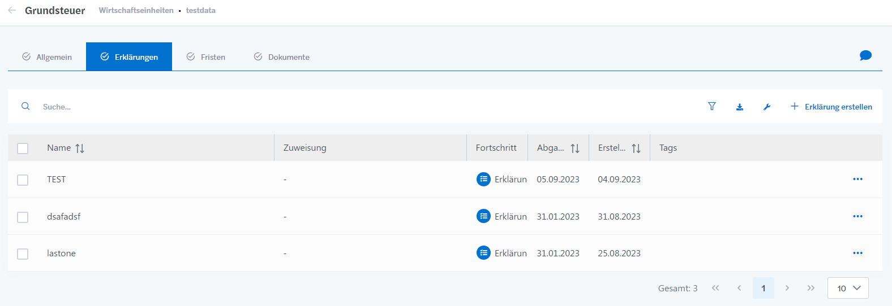Open the Wirtschaftseinheiten breadcrumb link
This screenshot has width=892, height=306.
pos(136,10)
